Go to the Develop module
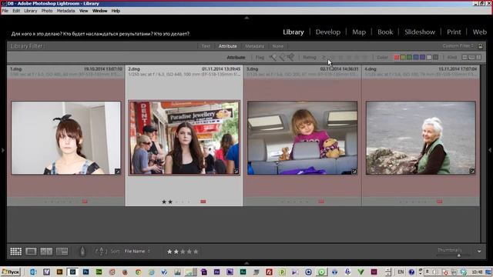This screenshot has width=493, height=277. 328,32
